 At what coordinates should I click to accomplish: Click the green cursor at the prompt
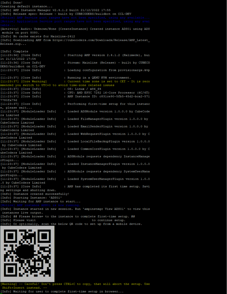(x=1, y=294)
